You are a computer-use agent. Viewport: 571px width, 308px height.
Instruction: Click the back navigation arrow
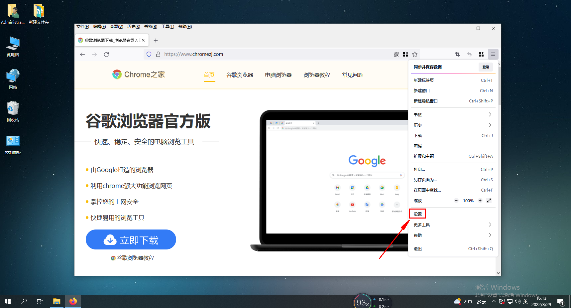pyautogui.click(x=82, y=54)
